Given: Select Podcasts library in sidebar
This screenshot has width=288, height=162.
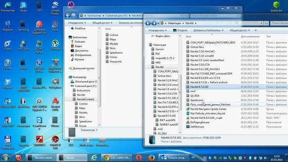Looking at the screenshot, I should pyautogui.click(x=80, y=42).
